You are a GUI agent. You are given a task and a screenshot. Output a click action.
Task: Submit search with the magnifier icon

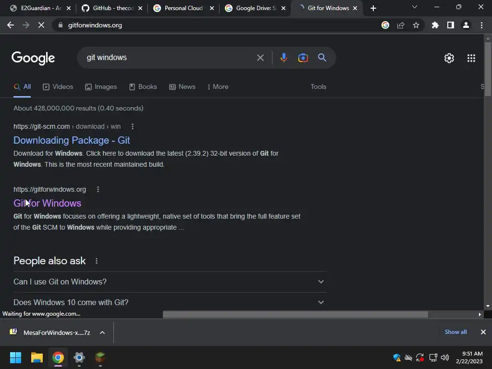[x=322, y=58]
